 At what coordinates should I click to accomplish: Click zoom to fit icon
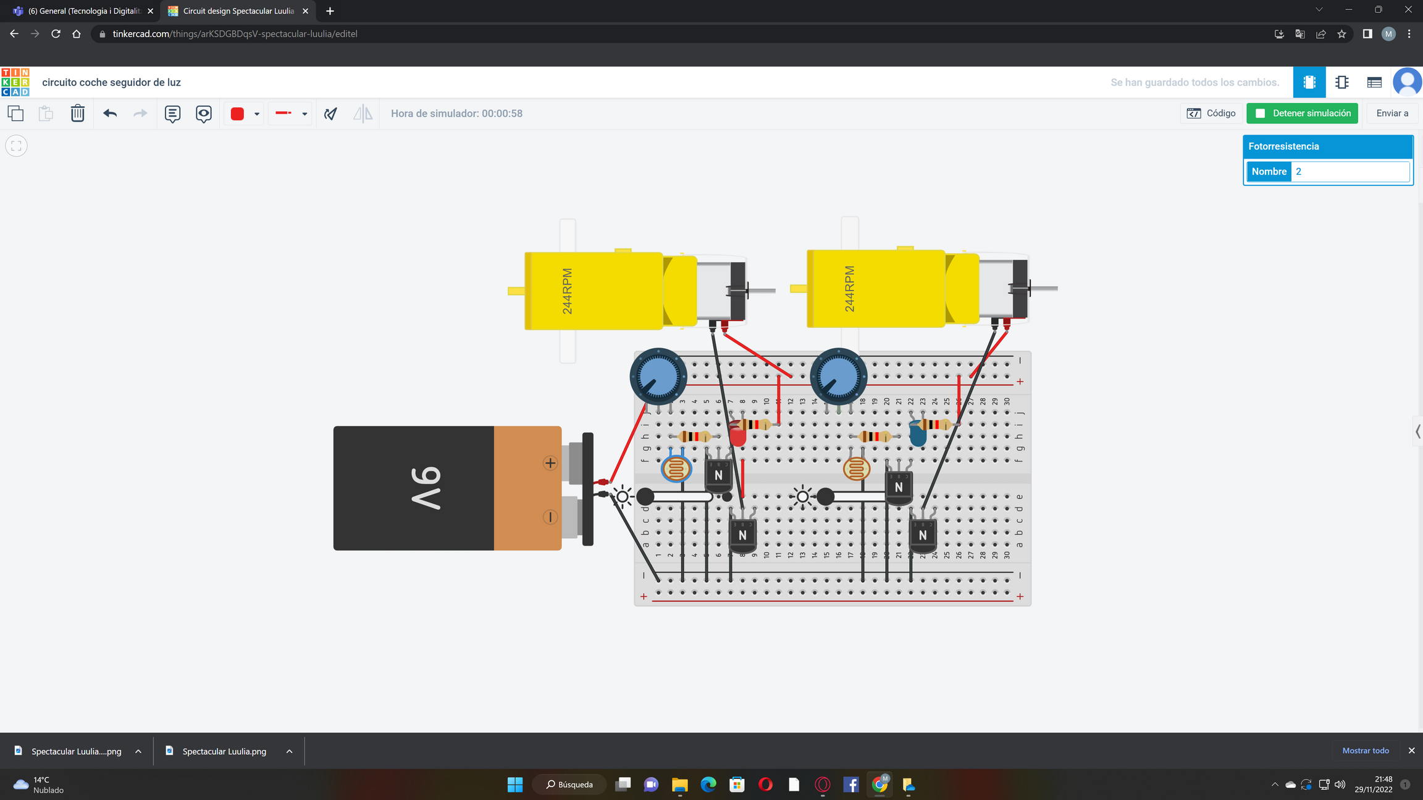point(16,146)
